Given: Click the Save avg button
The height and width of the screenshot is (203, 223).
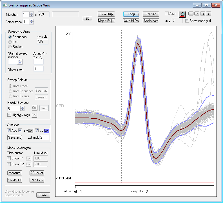Looking at the screenshot, I should (15, 137).
